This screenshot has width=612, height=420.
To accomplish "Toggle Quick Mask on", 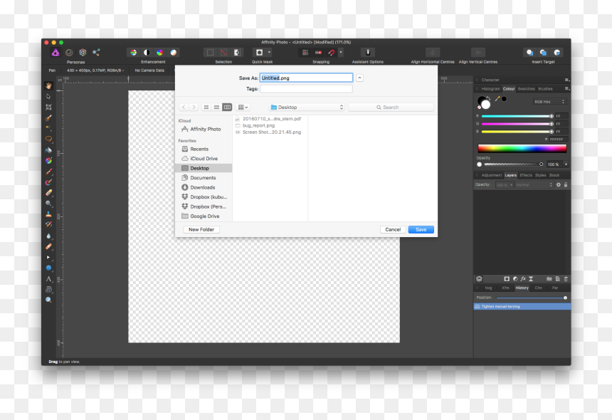I will point(259,52).
